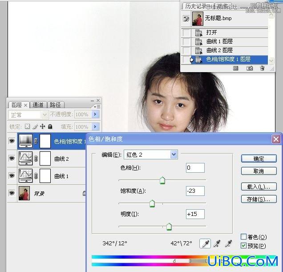Click the 确定 button
Viewport: 283px width, 272px height.
point(259,158)
